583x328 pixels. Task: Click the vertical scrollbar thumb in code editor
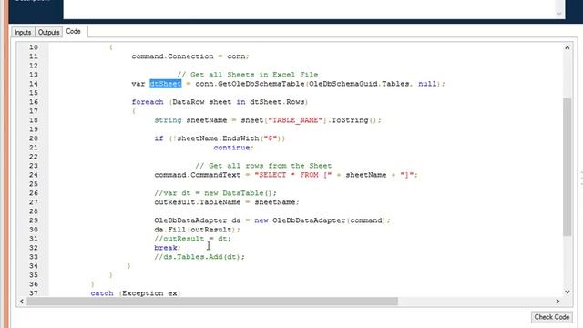click(567, 167)
